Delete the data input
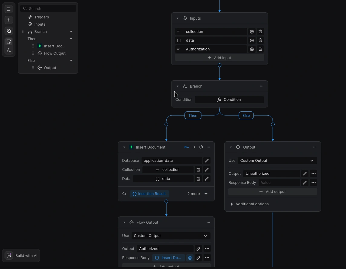The height and width of the screenshot is (269, 346). click(260, 40)
